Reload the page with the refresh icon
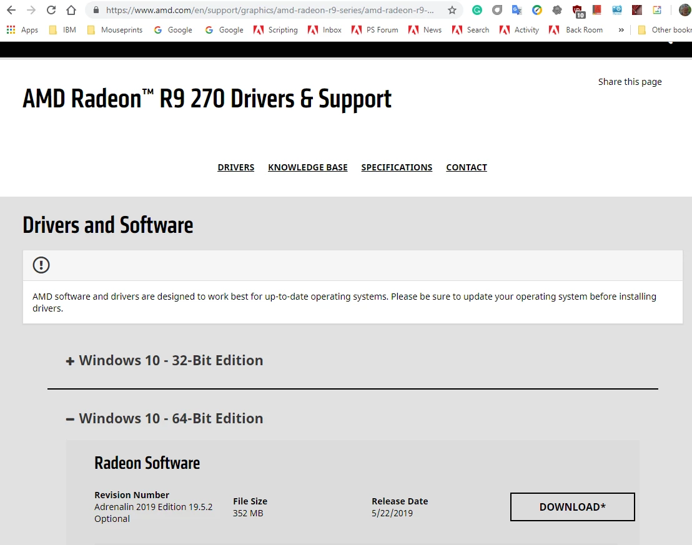Image resolution: width=692 pixels, height=545 pixels. click(x=51, y=10)
